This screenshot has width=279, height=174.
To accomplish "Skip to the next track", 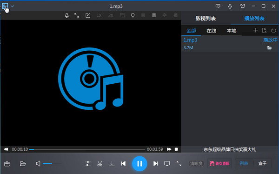I will pyautogui.click(x=155, y=163).
